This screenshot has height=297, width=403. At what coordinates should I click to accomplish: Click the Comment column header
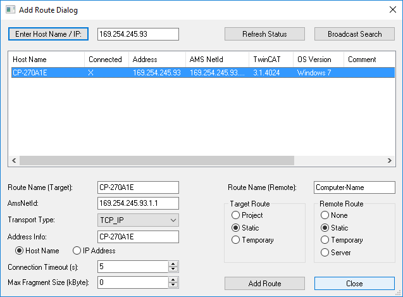pyautogui.click(x=369, y=60)
